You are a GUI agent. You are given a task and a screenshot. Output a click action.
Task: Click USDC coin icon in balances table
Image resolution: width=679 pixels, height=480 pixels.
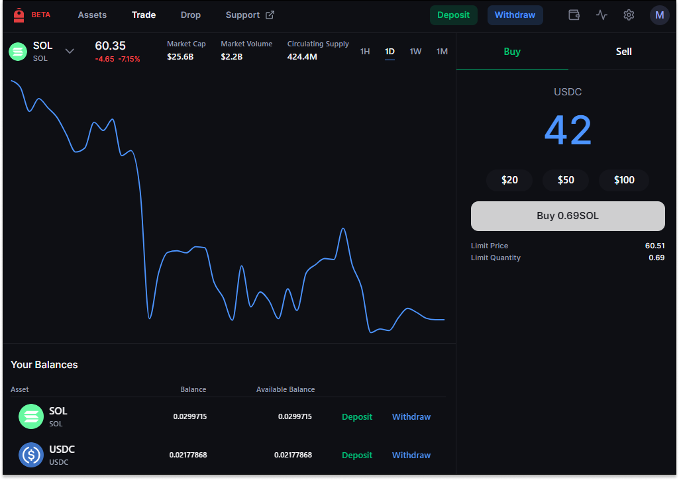click(x=31, y=455)
